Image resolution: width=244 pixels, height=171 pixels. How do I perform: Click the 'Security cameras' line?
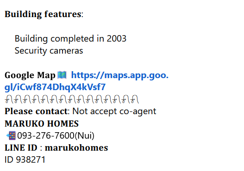click(x=49, y=51)
